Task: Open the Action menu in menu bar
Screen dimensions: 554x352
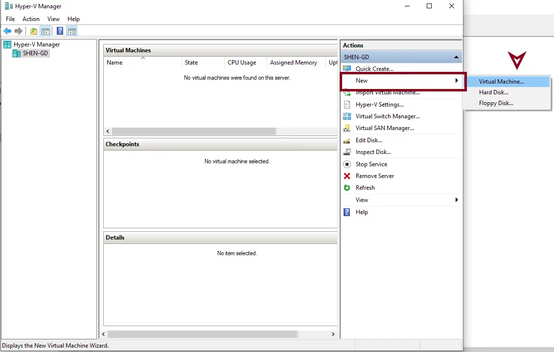Action: tap(31, 19)
